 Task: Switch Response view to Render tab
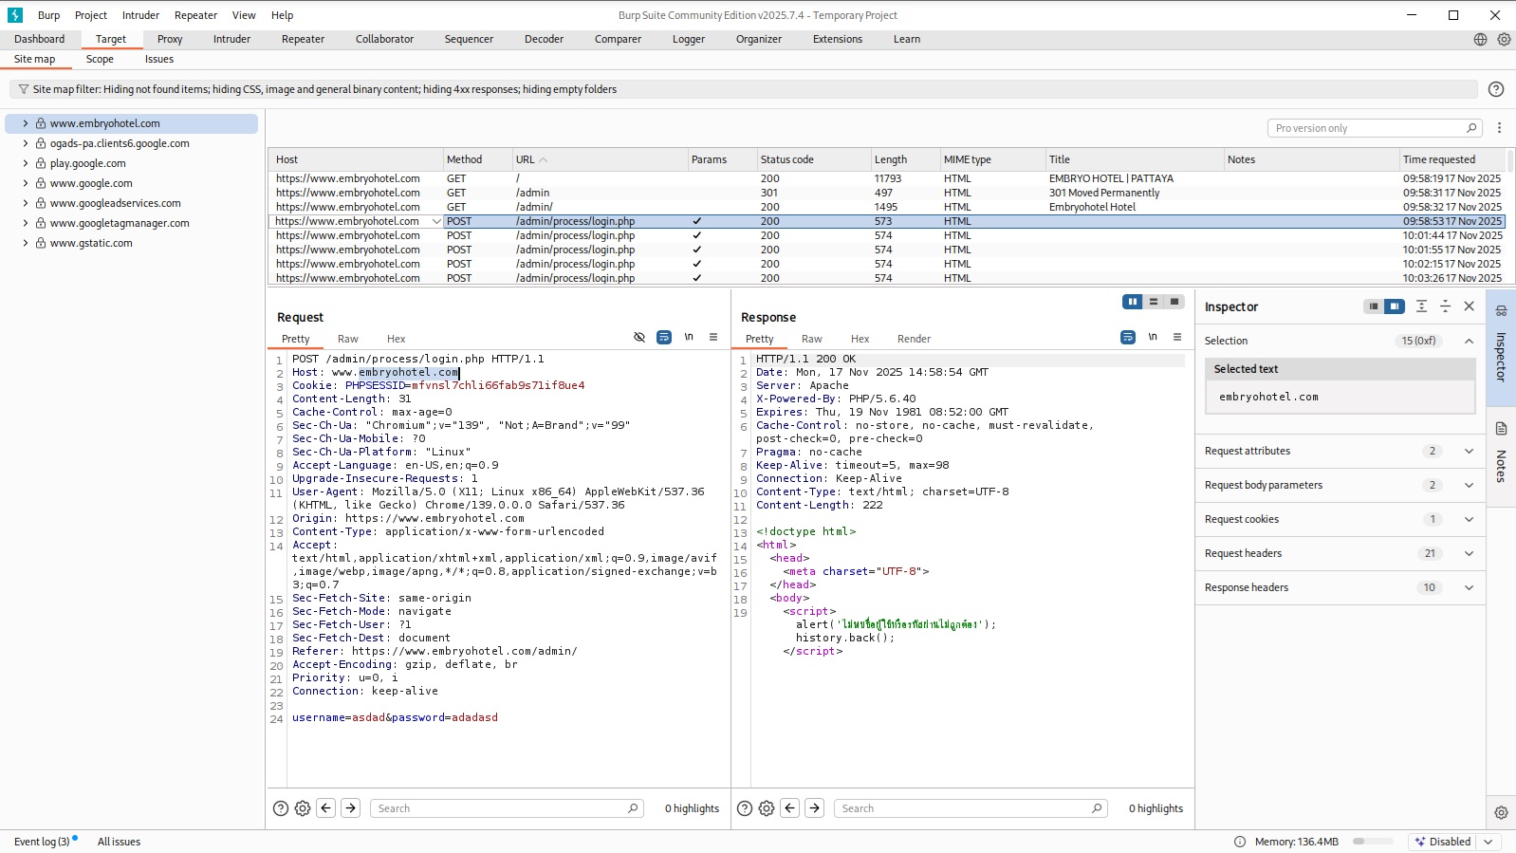[914, 339]
